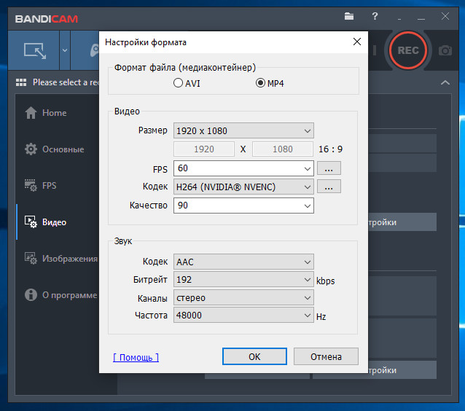The width and height of the screenshot is (465, 411).
Task: Start recording with the REC button
Action: click(x=408, y=50)
